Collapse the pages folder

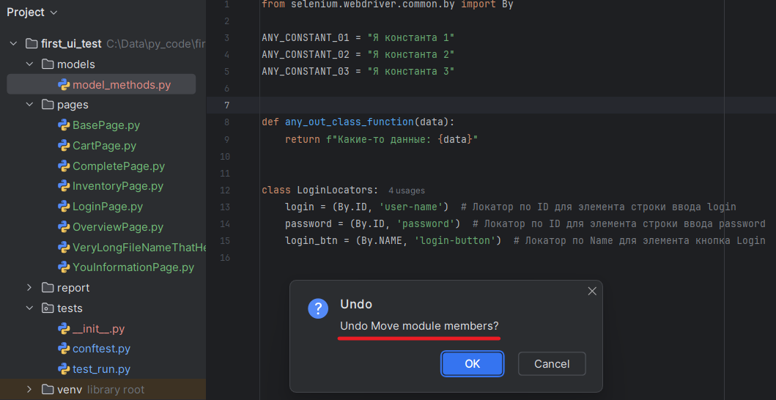30,105
